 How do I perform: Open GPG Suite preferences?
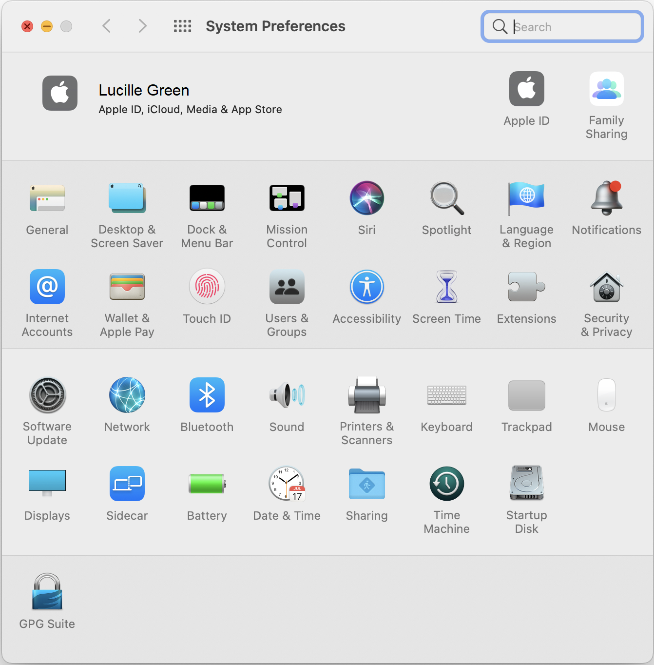pyautogui.click(x=47, y=592)
